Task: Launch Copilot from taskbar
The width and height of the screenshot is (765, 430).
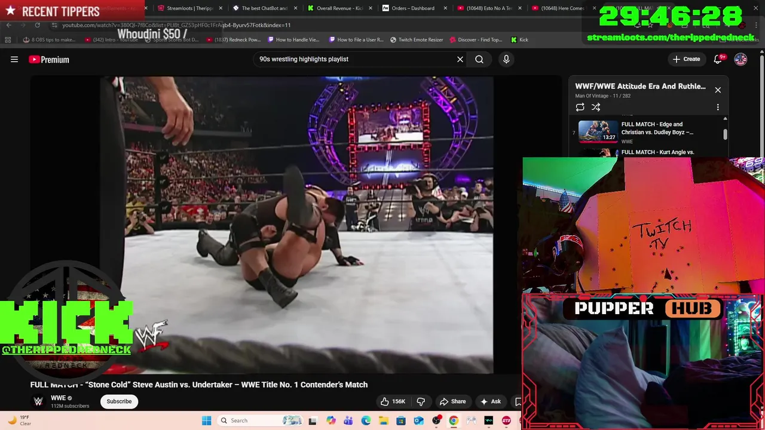Action: 331,420
